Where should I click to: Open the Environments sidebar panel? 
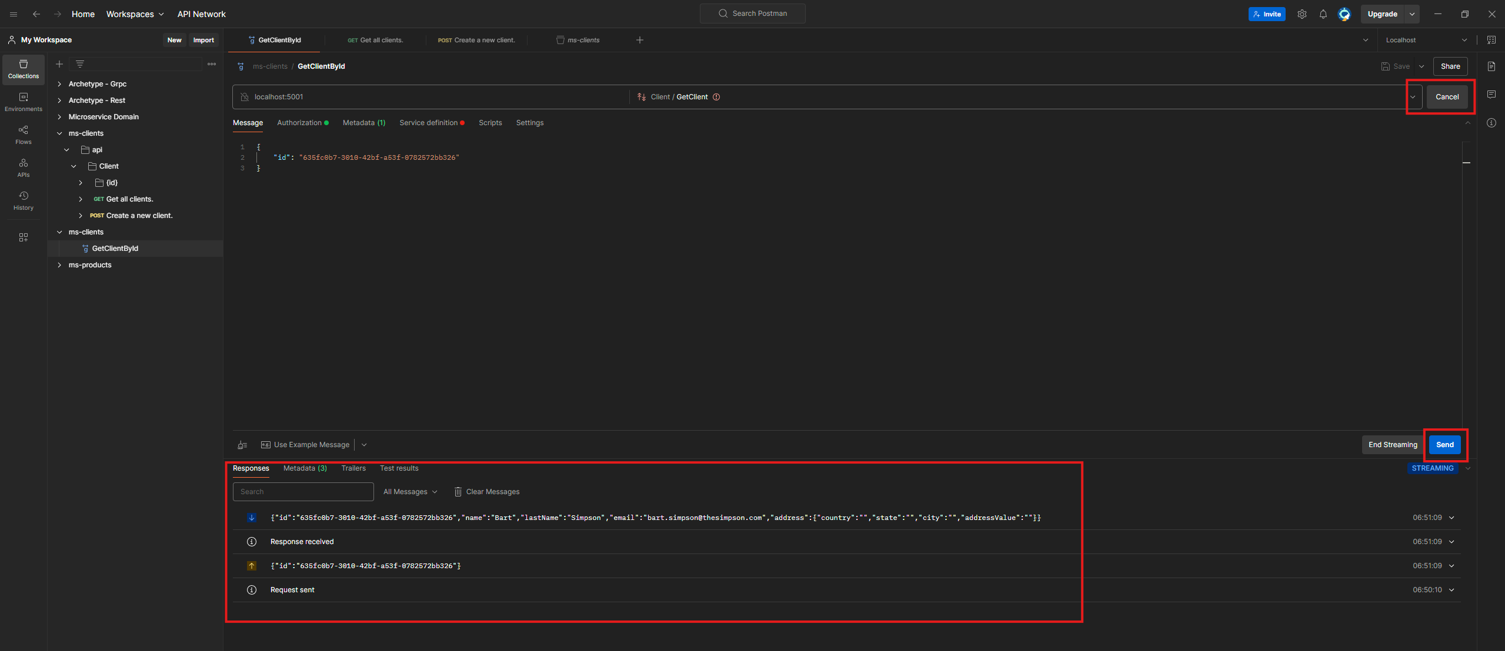[x=24, y=102]
